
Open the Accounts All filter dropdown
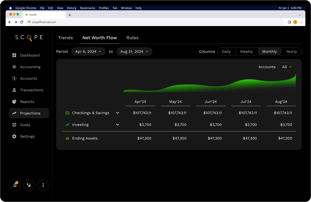click(287, 67)
